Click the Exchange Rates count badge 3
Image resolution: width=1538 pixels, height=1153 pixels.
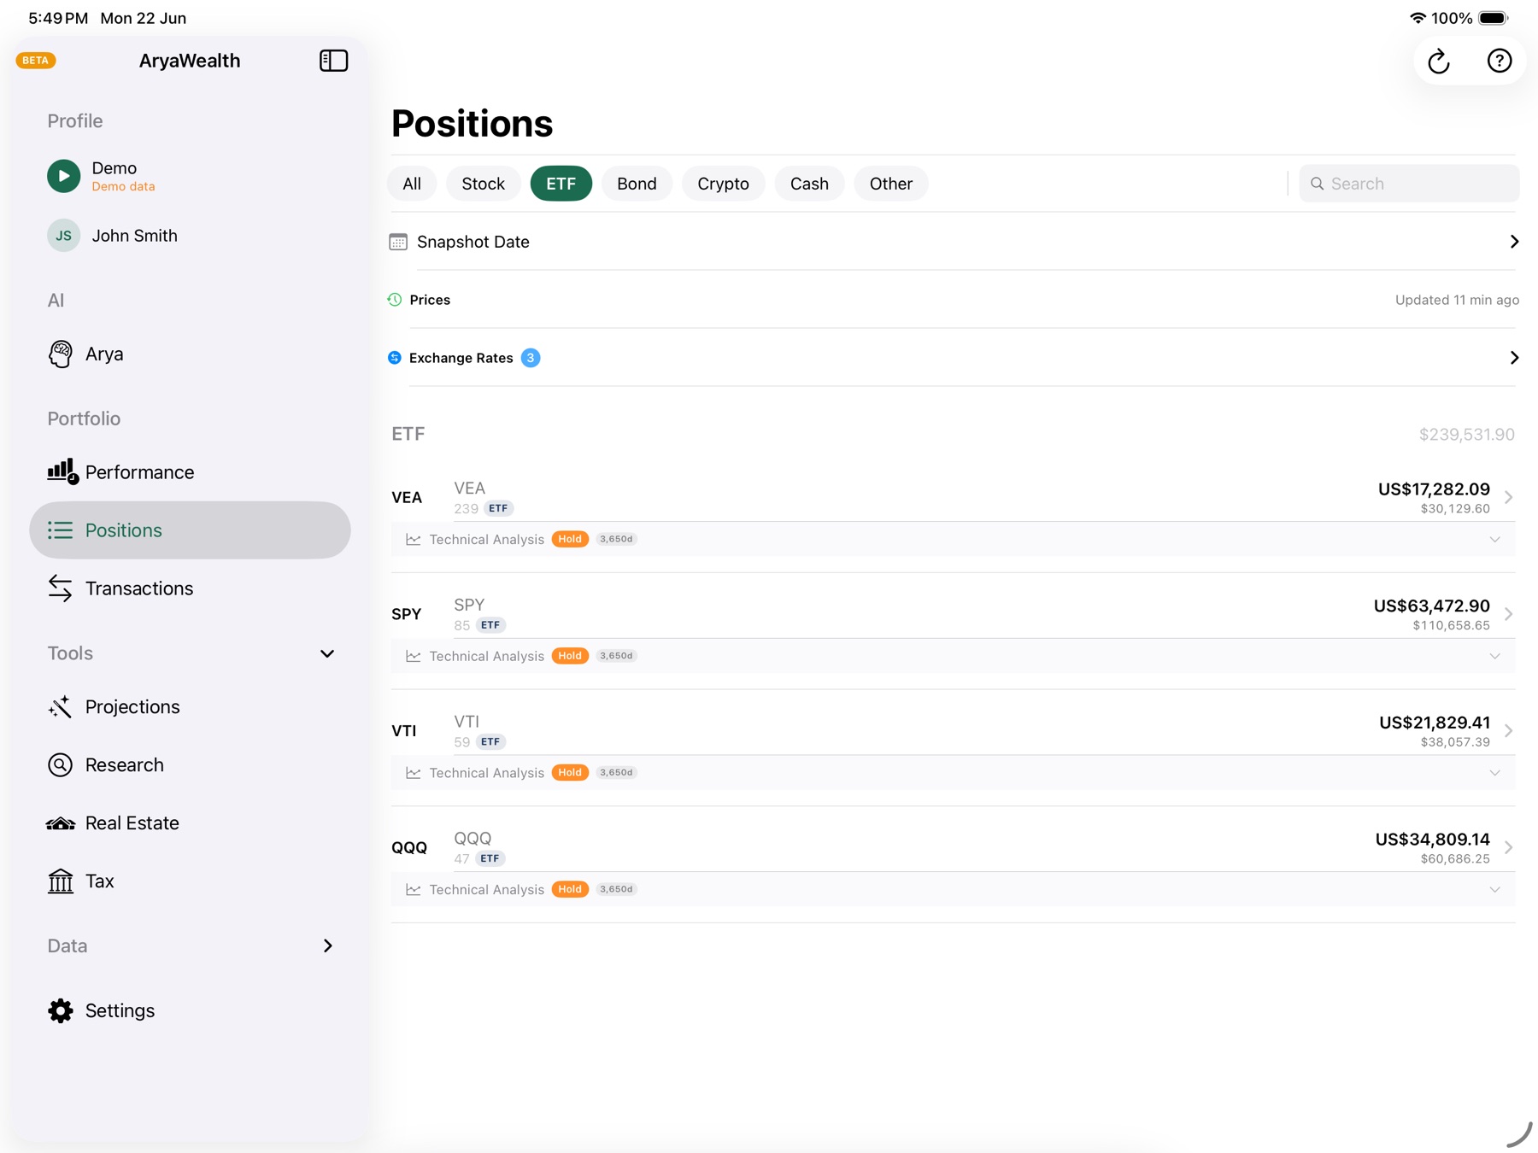tap(531, 358)
